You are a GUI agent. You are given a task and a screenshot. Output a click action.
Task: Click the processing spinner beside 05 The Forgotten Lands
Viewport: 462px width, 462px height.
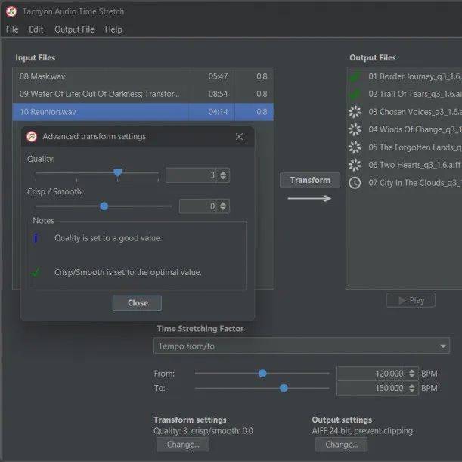[354, 147]
